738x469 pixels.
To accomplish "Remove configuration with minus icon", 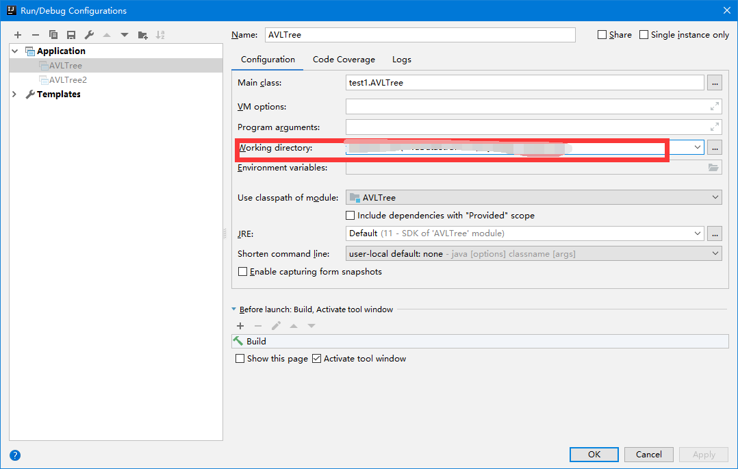I will pyautogui.click(x=36, y=35).
